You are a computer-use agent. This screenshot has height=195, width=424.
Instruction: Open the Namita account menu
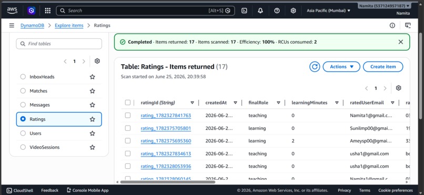[x=385, y=6]
